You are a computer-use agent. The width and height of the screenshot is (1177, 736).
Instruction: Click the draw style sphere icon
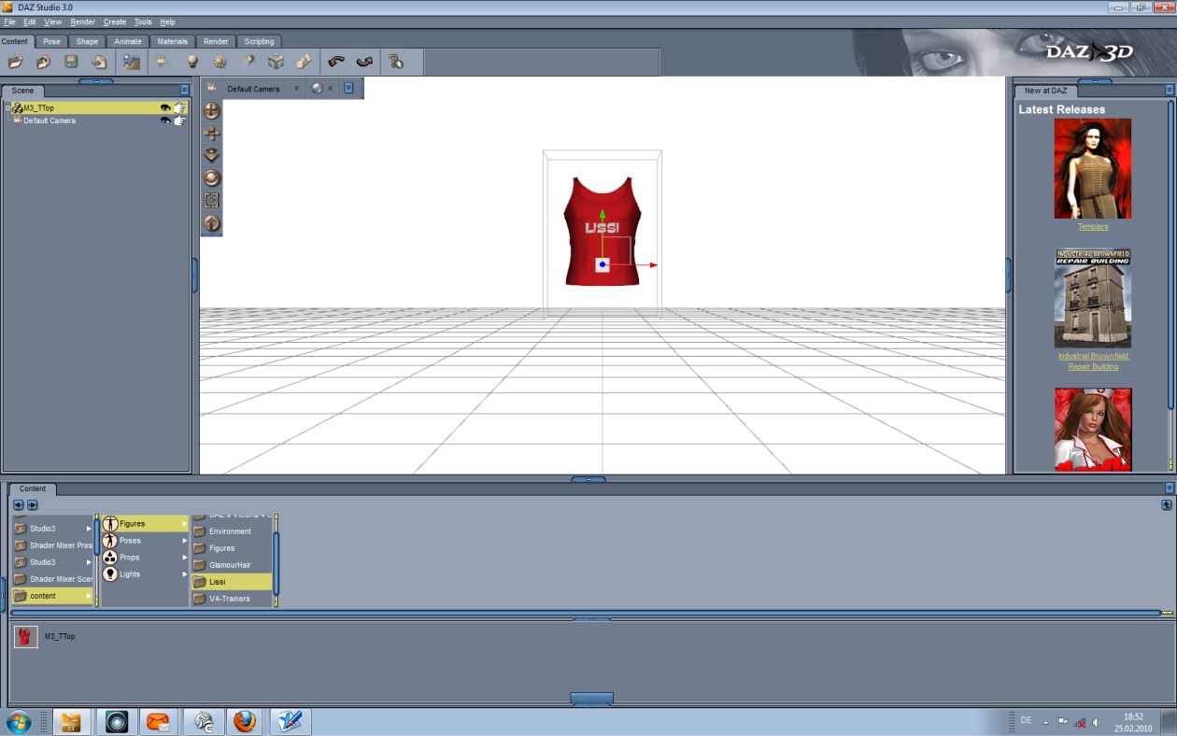[318, 89]
